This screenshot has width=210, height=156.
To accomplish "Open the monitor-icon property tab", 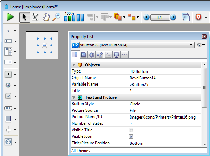I will point(116,55).
